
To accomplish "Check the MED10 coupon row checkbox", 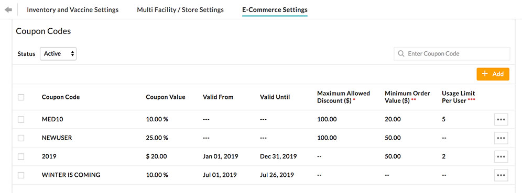I will (x=21, y=120).
